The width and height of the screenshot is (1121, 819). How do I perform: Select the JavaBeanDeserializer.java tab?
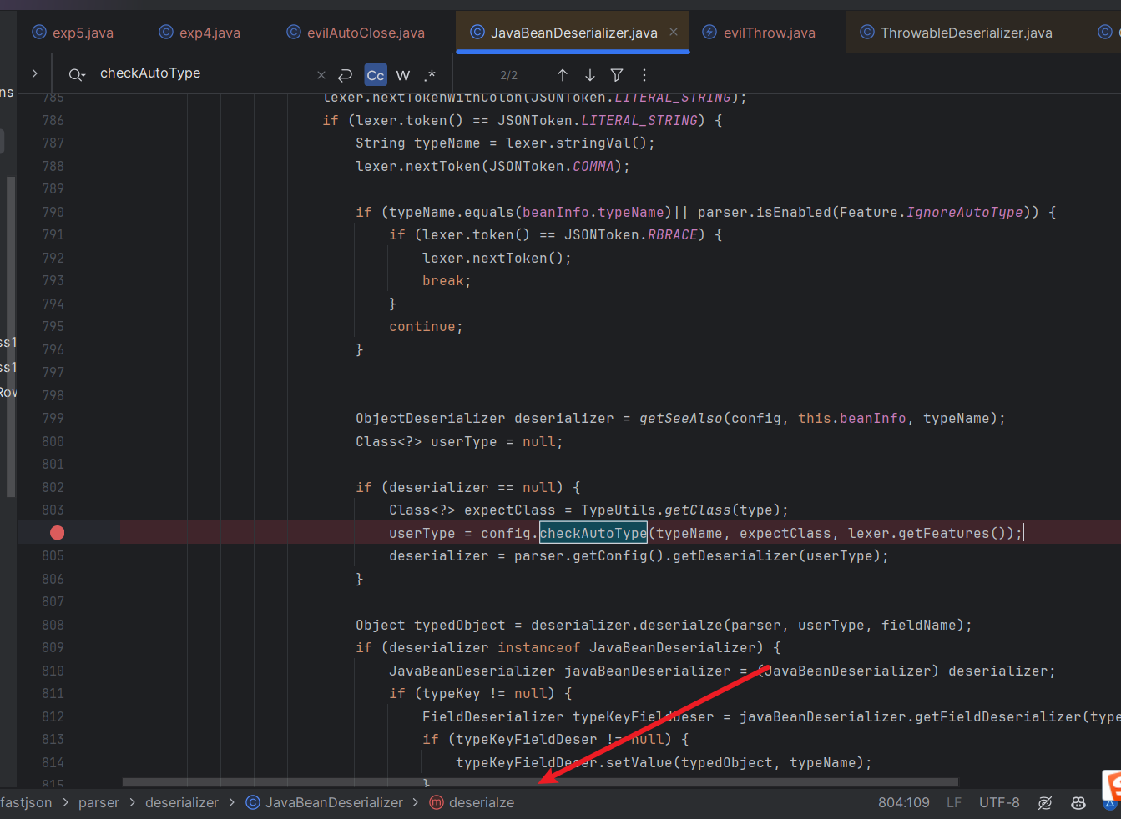[x=573, y=33]
